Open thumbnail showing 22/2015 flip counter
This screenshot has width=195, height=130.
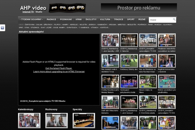pos(167,102)
